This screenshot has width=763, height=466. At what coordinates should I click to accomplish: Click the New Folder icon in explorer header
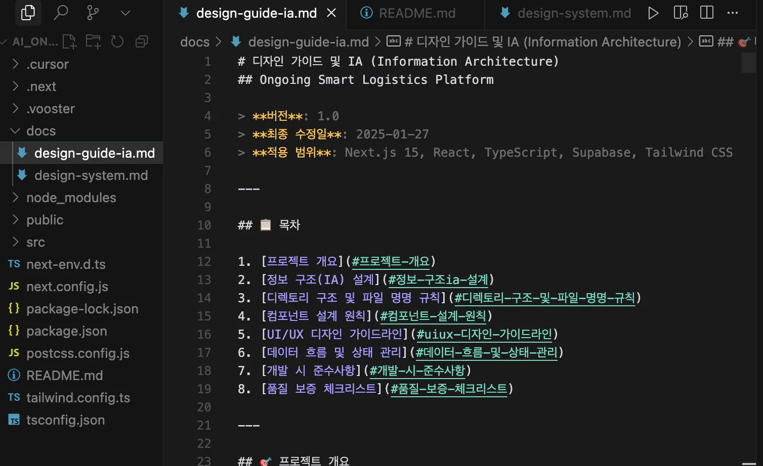pos(93,41)
